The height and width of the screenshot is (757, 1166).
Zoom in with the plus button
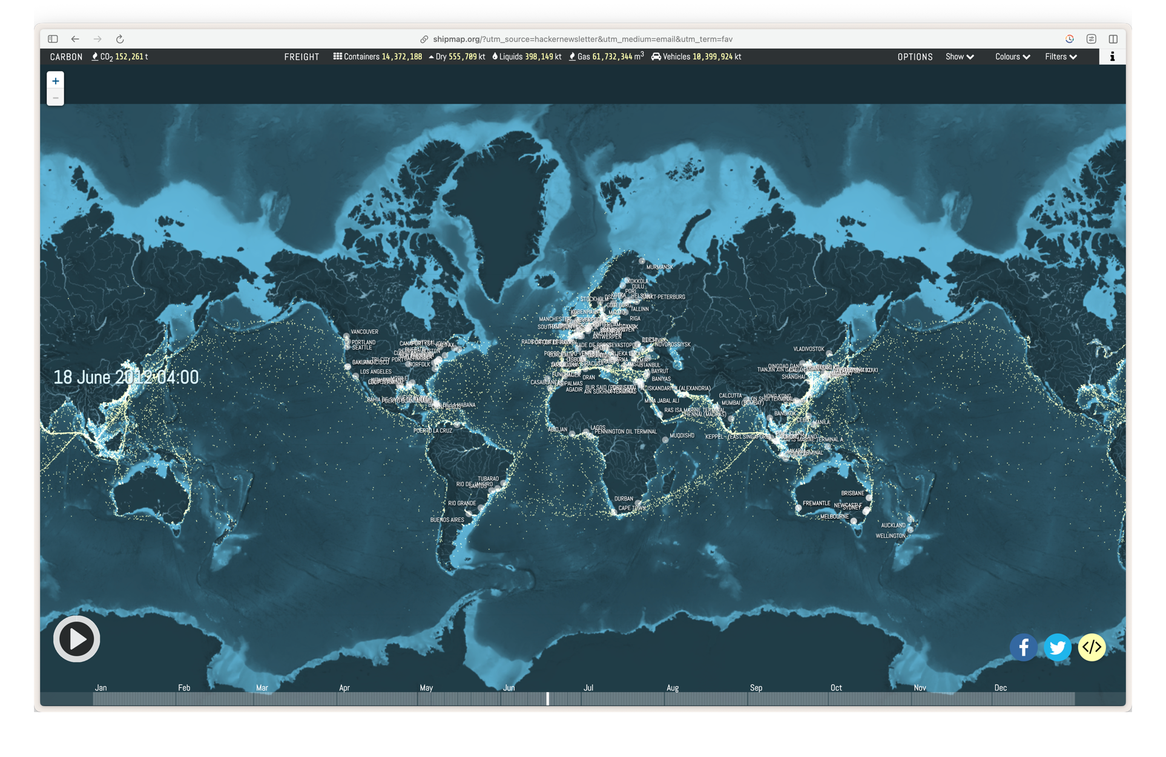56,80
